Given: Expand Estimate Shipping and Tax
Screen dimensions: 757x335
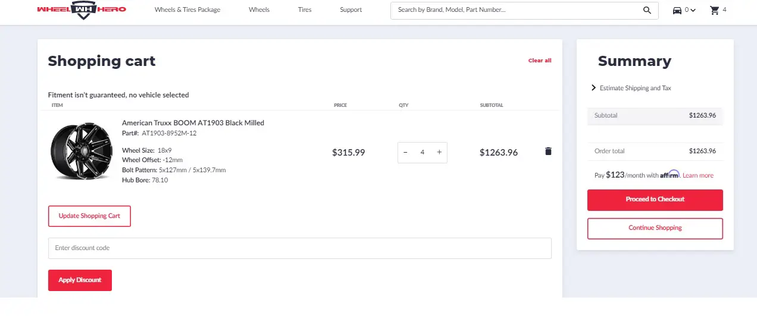Looking at the screenshot, I should (631, 88).
